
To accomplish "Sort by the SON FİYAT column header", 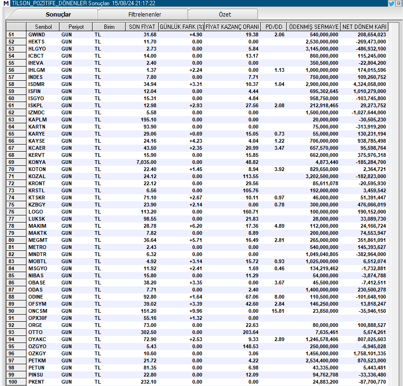I will point(142,27).
